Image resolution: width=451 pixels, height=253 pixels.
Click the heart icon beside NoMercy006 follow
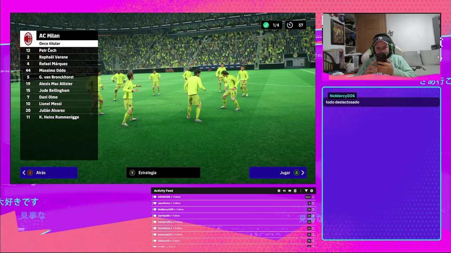(155, 209)
